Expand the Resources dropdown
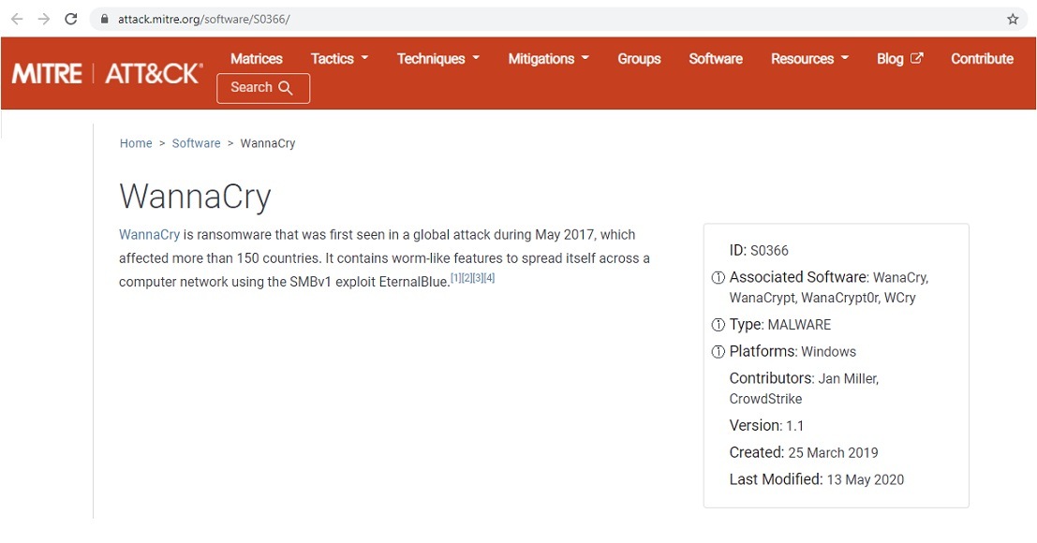The image size is (1037, 543). click(x=809, y=59)
